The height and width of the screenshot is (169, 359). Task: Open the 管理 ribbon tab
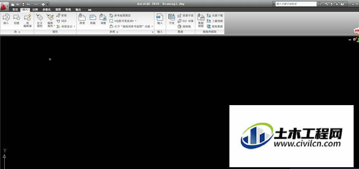[68, 10]
